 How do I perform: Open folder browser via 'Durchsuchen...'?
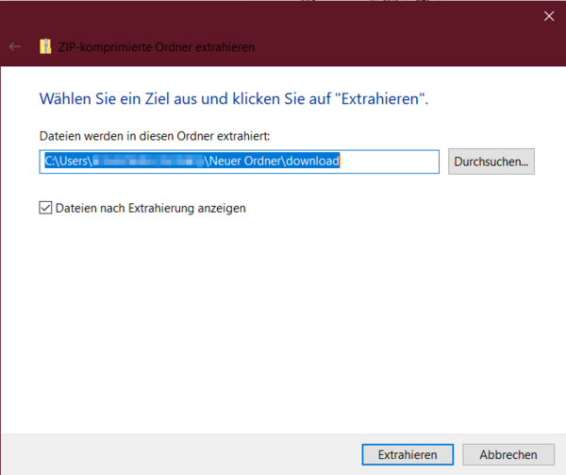(x=491, y=161)
